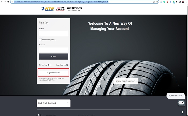Click the back-to-top arrow button
The width and height of the screenshot is (188, 116).
click(x=182, y=112)
